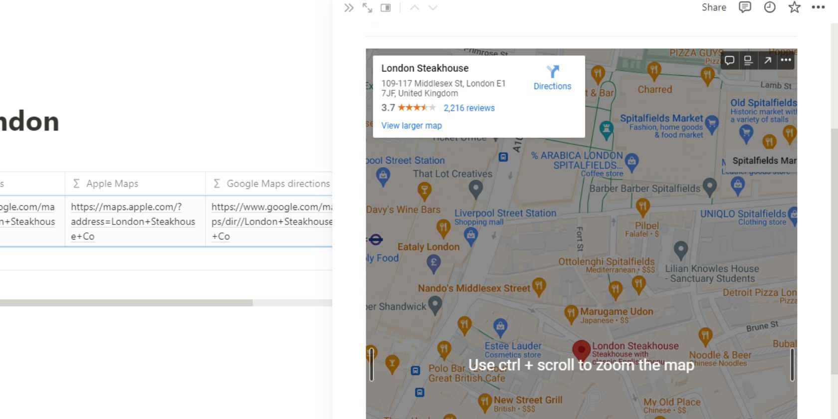Open map embed original link arrow
This screenshot has height=419, width=838.
tap(767, 60)
